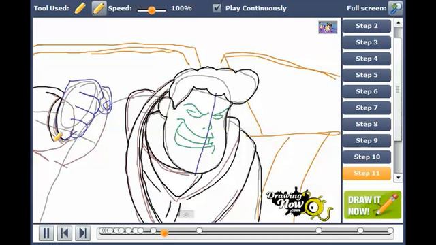The width and height of the screenshot is (436, 245).
Task: Click the step list scroll up arrow
Action: pyautogui.click(x=398, y=22)
